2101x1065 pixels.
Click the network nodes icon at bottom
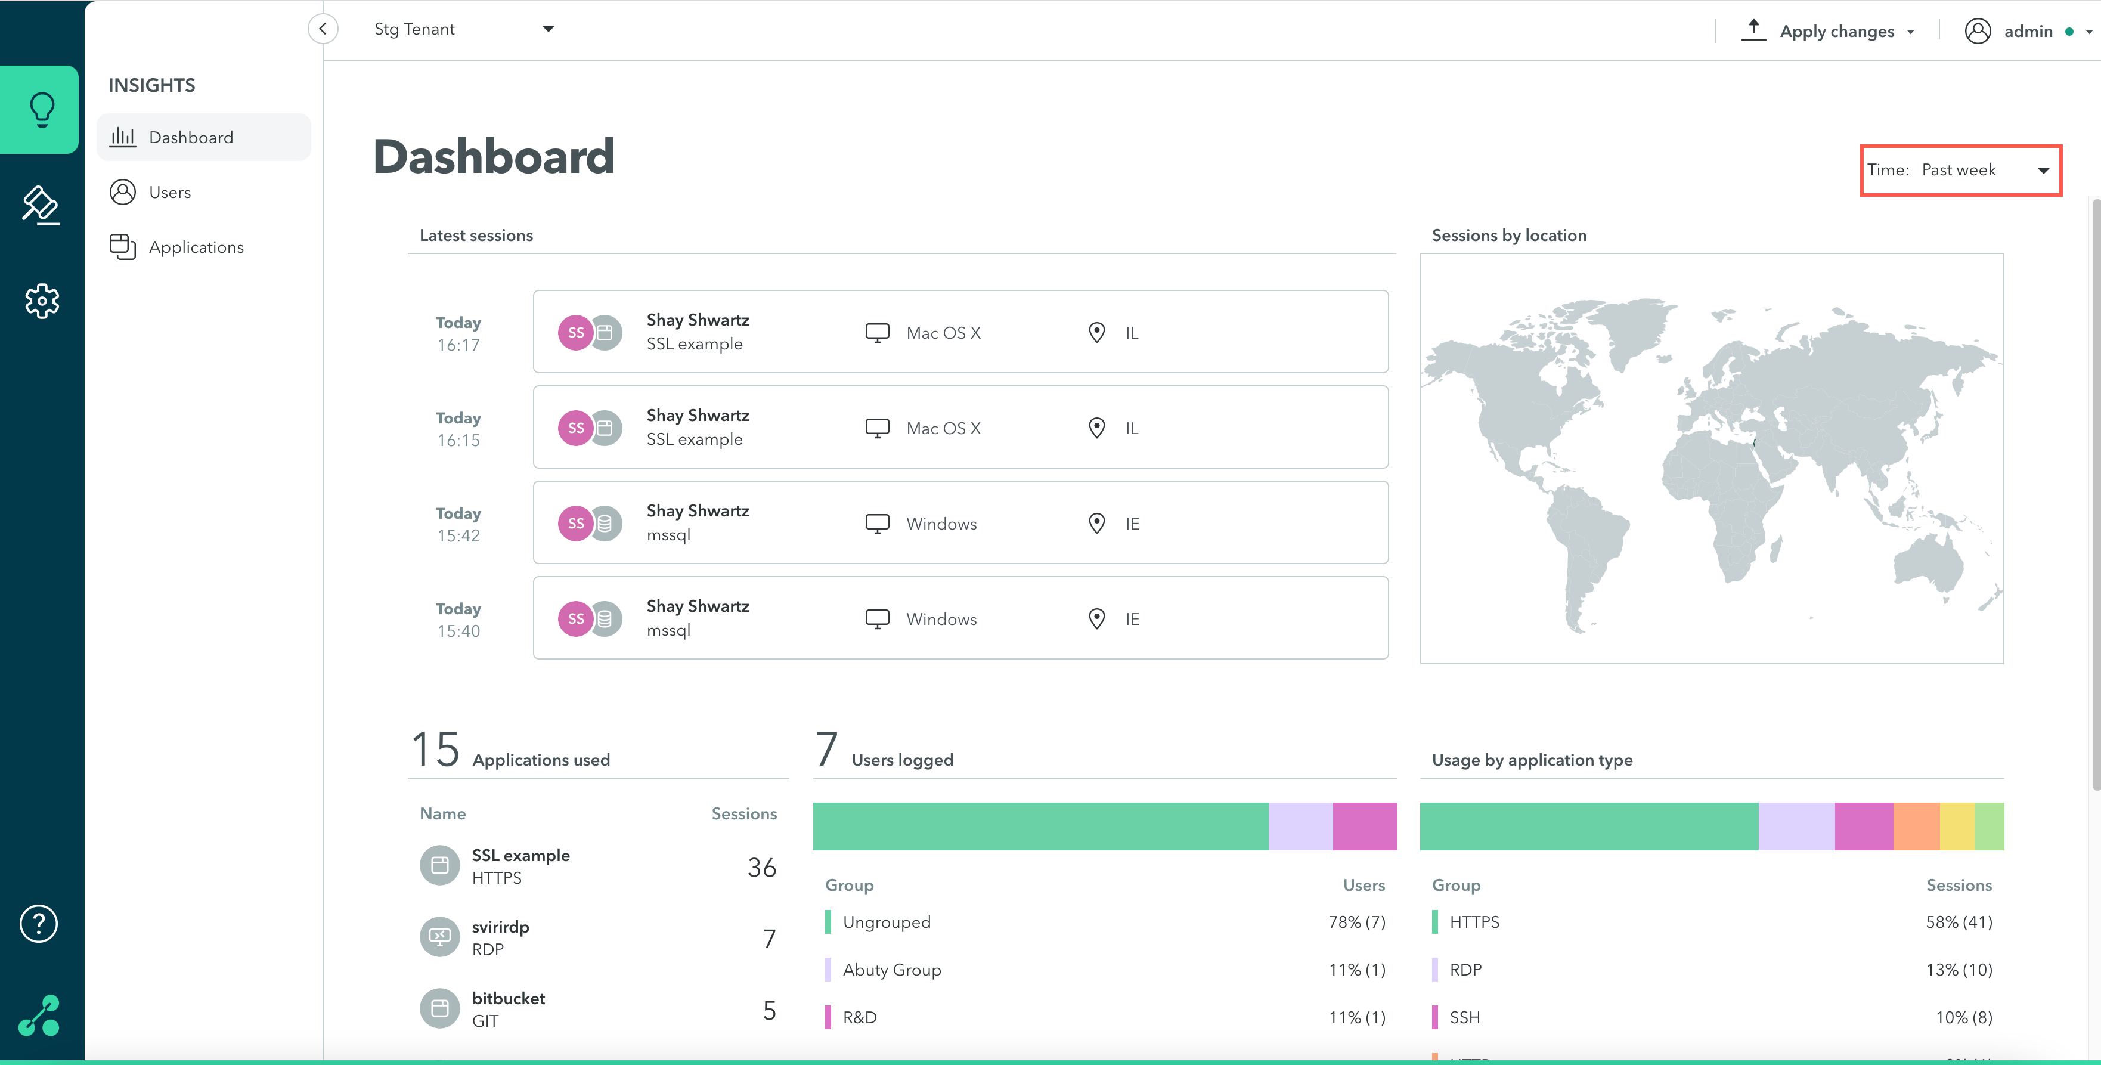tap(39, 1016)
